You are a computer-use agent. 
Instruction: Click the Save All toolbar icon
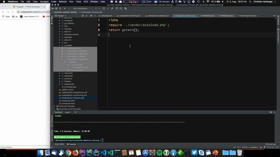click(56, 8)
